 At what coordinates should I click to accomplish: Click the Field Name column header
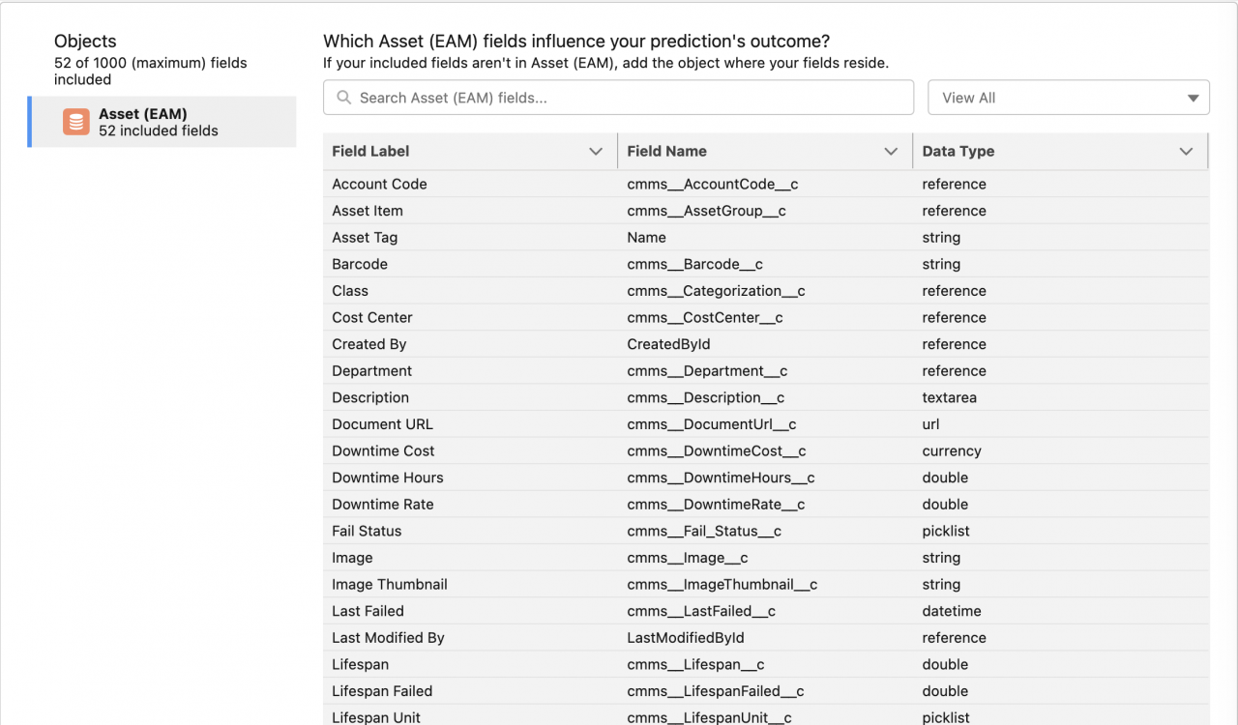coord(764,151)
